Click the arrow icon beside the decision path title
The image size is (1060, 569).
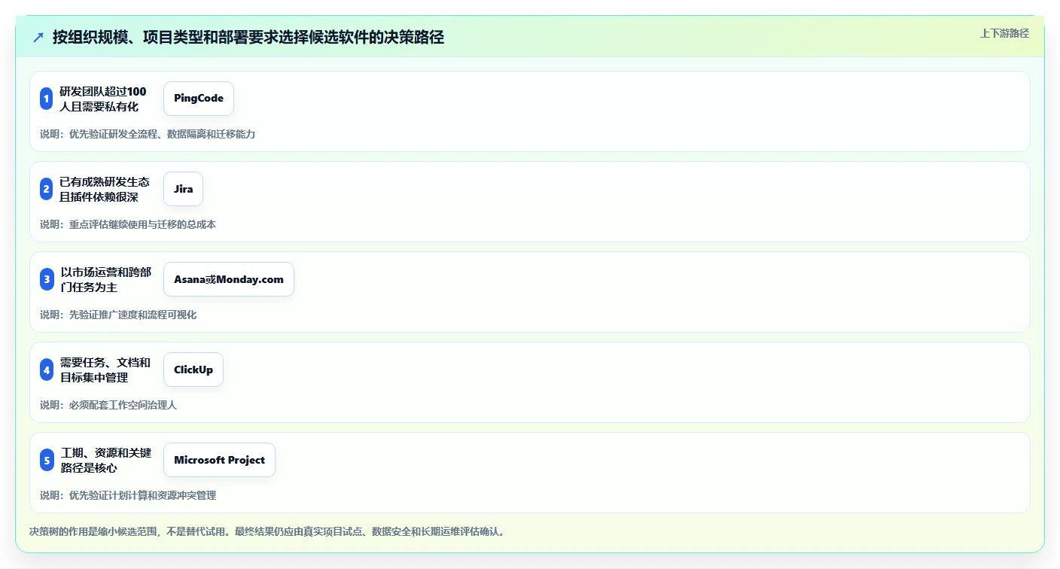(38, 38)
